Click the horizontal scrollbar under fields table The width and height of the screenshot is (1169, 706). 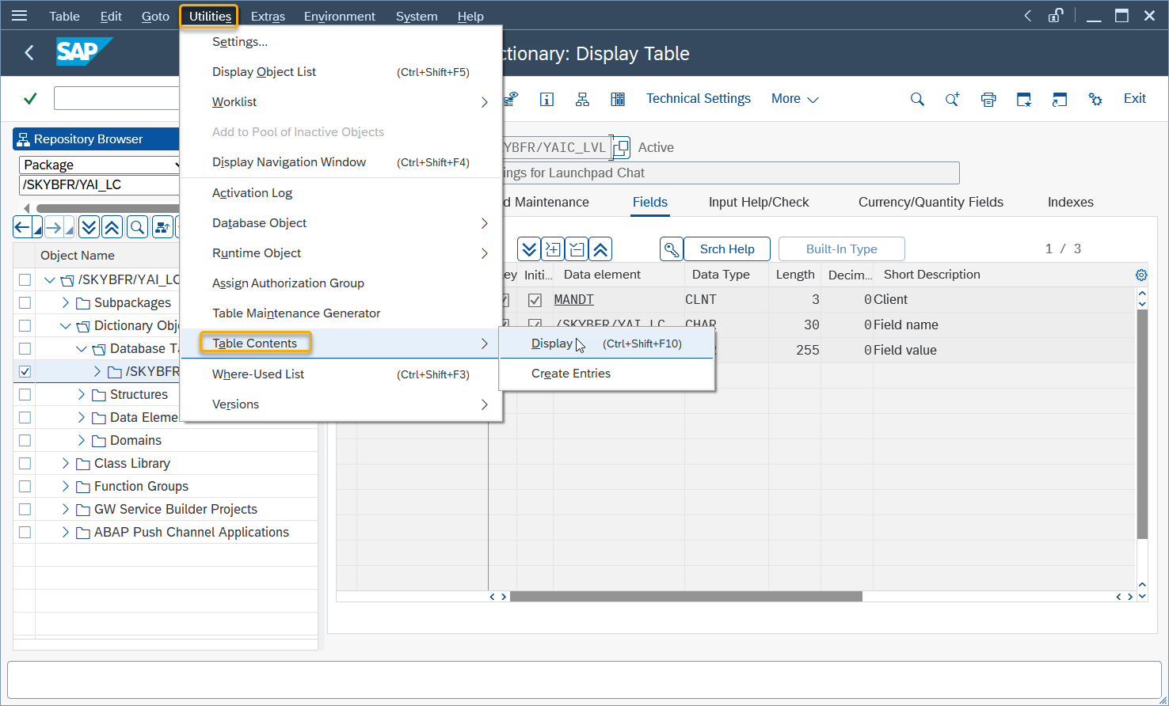pyautogui.click(x=685, y=597)
